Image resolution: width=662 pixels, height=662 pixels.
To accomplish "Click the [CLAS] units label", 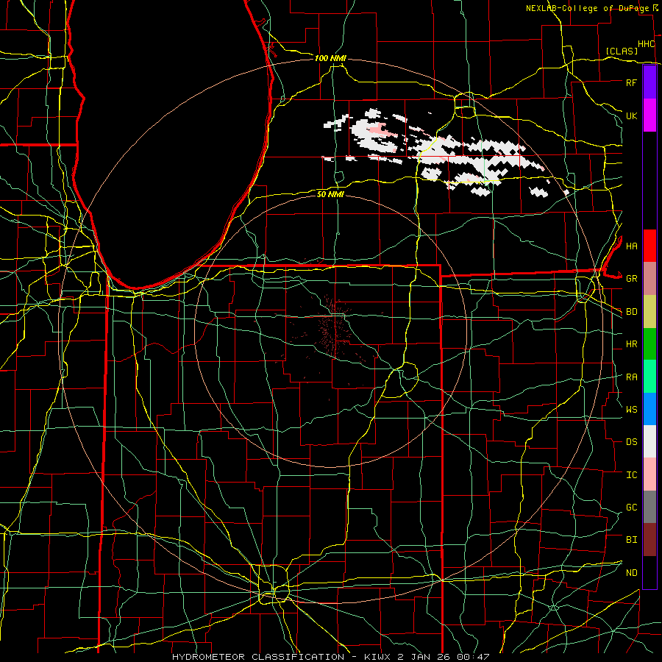I will [x=622, y=51].
